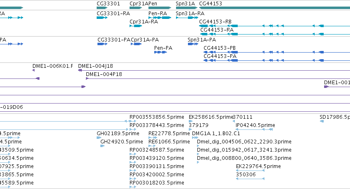The image size is (350, 189).
Task: Select the CG33301-PA protein label
Action: coord(114,40)
